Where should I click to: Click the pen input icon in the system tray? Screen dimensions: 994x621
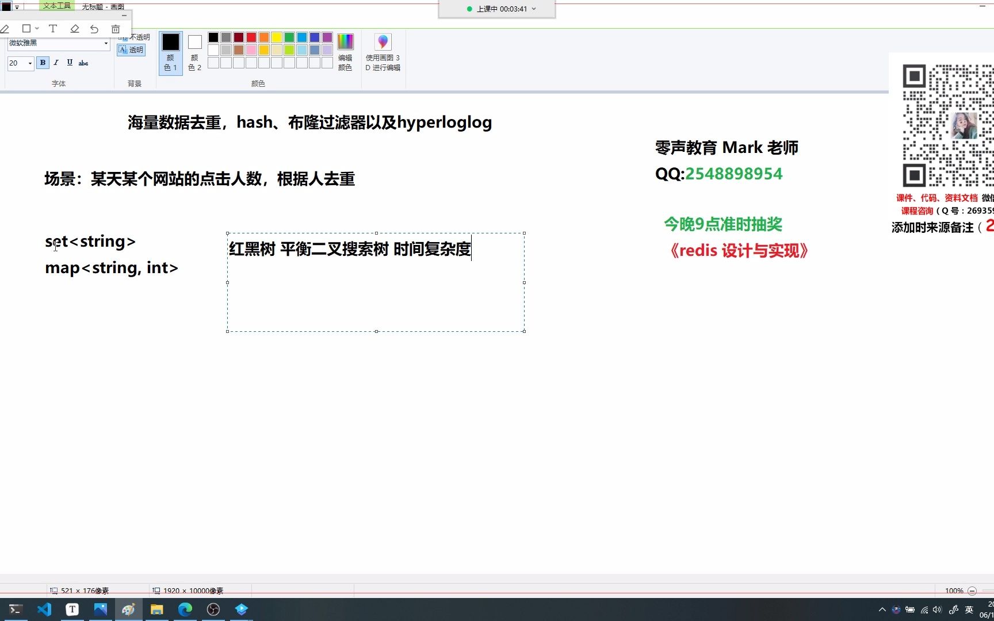(953, 609)
